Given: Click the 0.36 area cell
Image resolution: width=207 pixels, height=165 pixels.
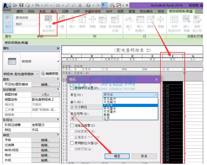Looking at the screenshot, I should (173, 69).
